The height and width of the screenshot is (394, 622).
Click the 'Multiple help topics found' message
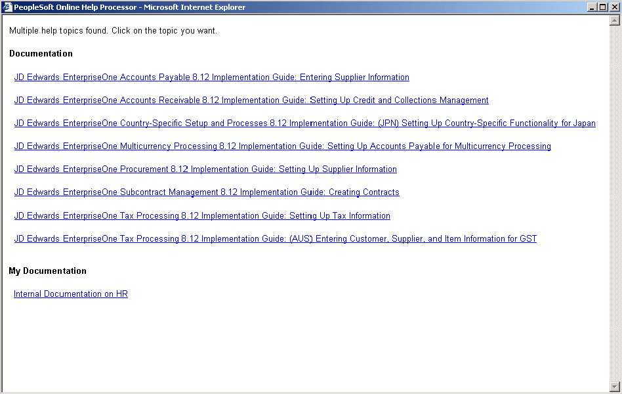click(x=113, y=31)
